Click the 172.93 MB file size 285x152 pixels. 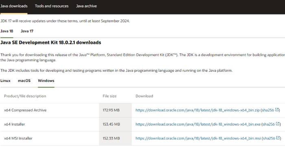click(x=111, y=110)
